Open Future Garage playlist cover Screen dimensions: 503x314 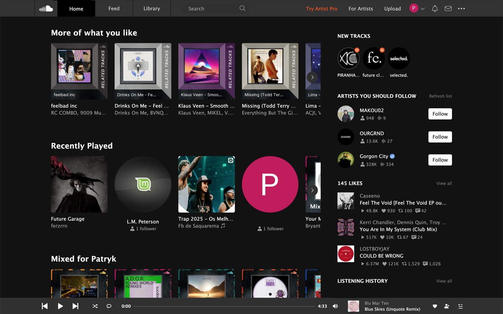79,184
